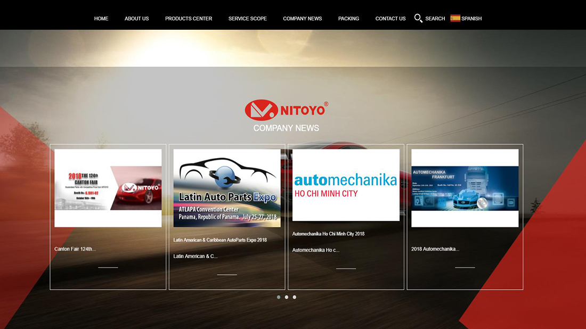Viewport: 586px width, 329px height.
Task: Select SERVICE SCOPE in navigation
Action: (x=247, y=18)
